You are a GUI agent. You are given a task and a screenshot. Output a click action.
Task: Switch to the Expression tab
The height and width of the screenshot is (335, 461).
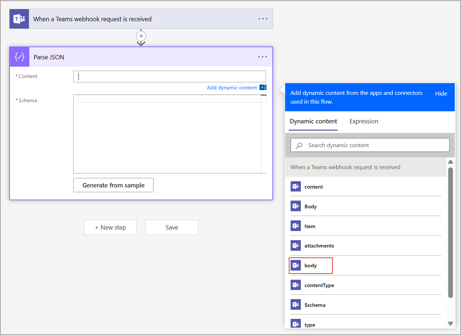(364, 121)
